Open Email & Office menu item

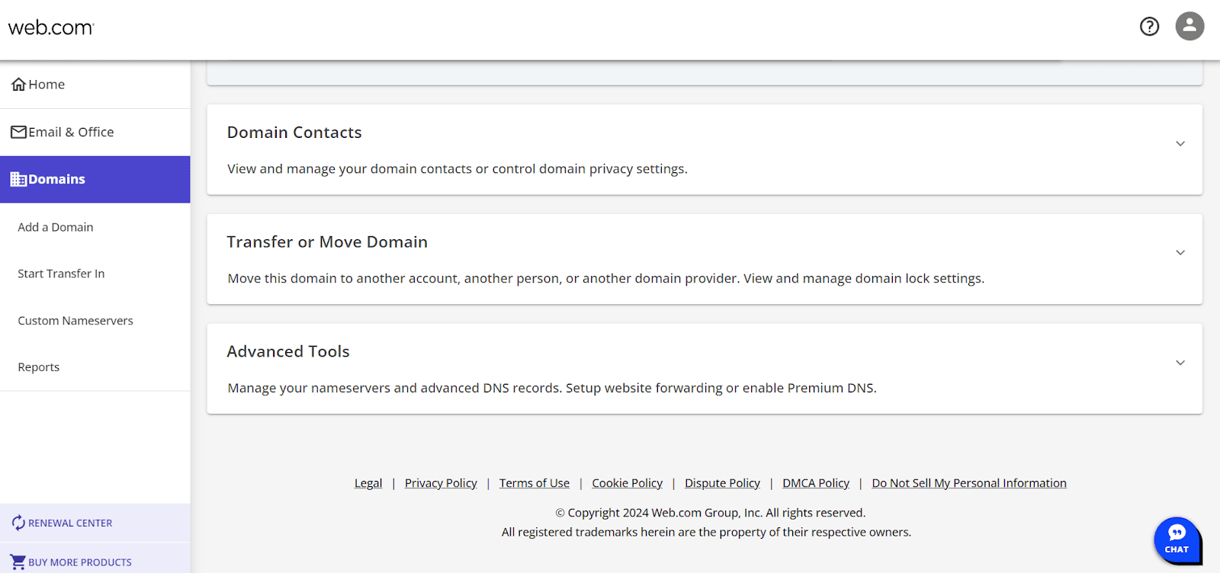pos(95,132)
